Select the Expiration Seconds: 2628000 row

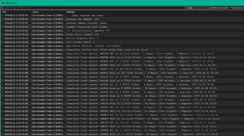click(122, 46)
